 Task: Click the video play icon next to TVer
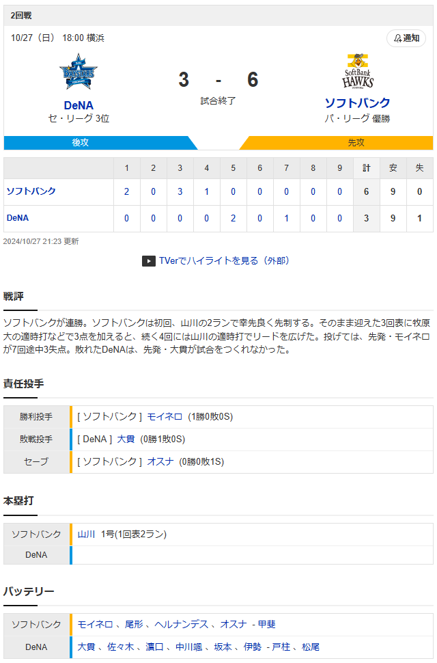pyautogui.click(x=149, y=261)
